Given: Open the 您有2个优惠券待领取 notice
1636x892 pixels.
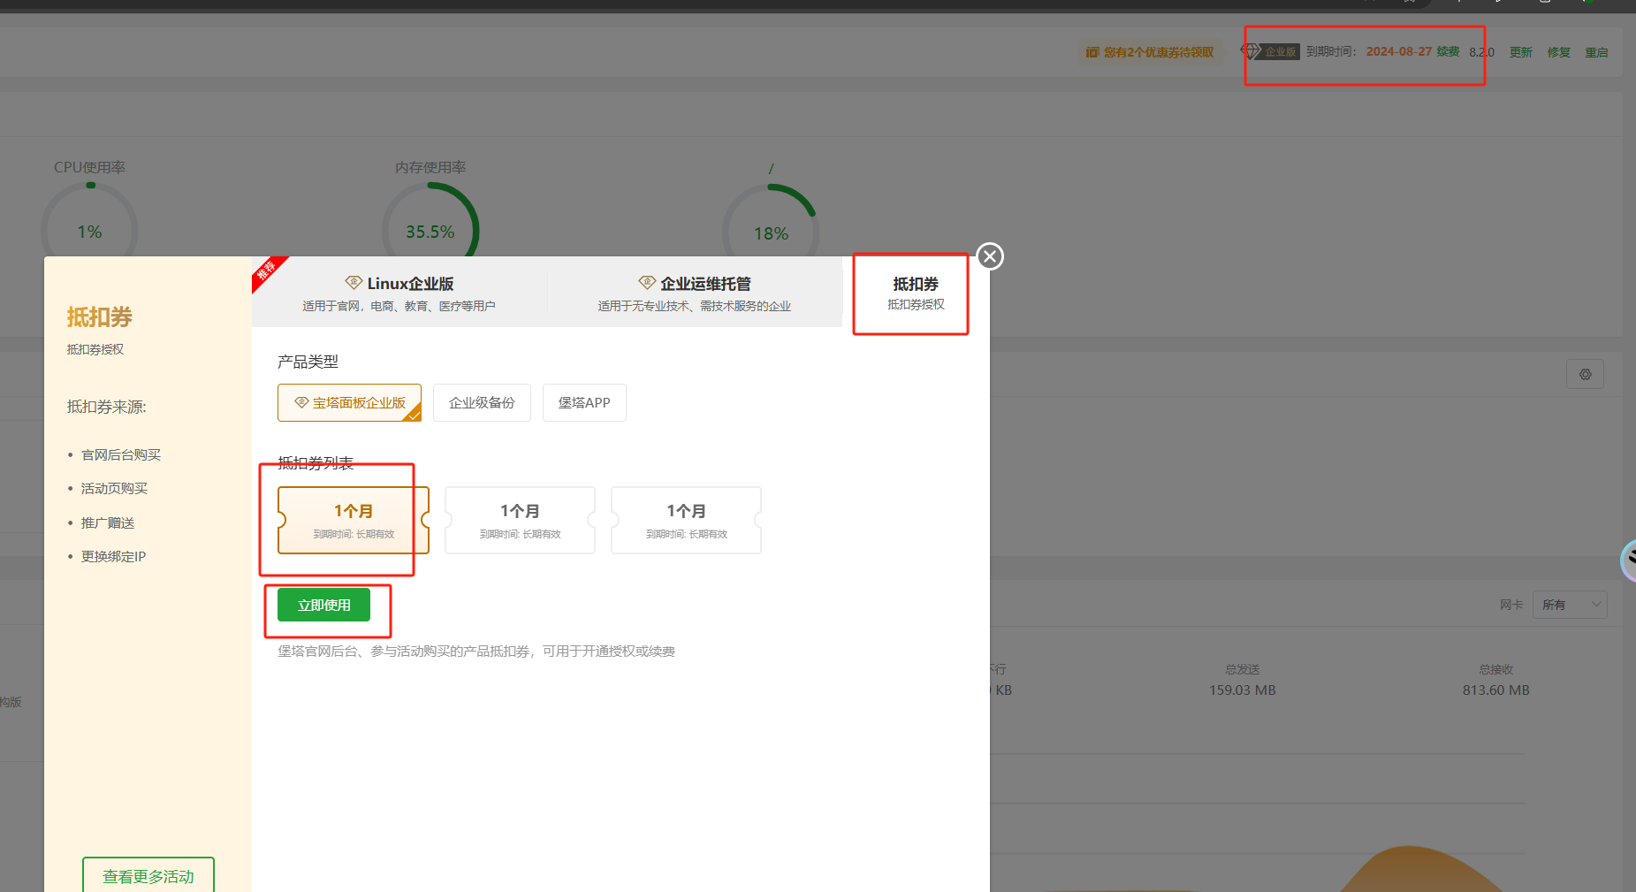Looking at the screenshot, I should coord(1150,52).
